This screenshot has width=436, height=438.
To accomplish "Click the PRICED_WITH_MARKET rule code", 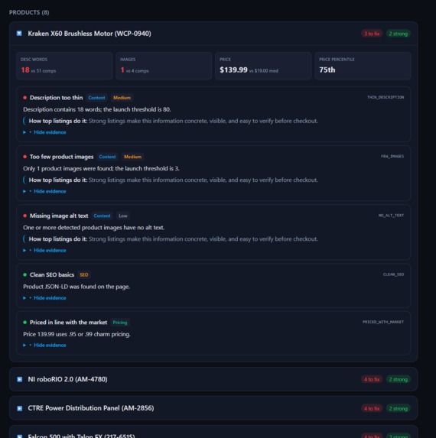I will pyautogui.click(x=383, y=322).
